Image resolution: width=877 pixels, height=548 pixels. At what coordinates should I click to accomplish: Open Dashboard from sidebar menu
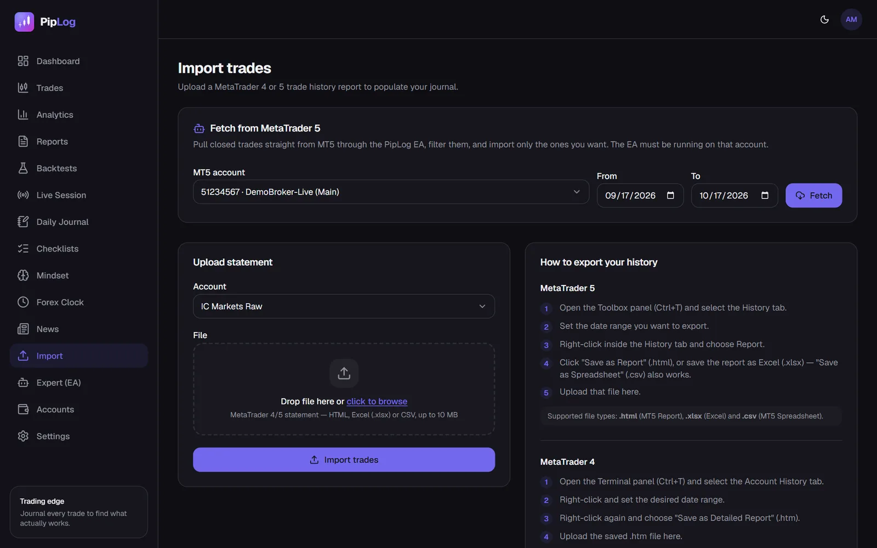(x=79, y=61)
